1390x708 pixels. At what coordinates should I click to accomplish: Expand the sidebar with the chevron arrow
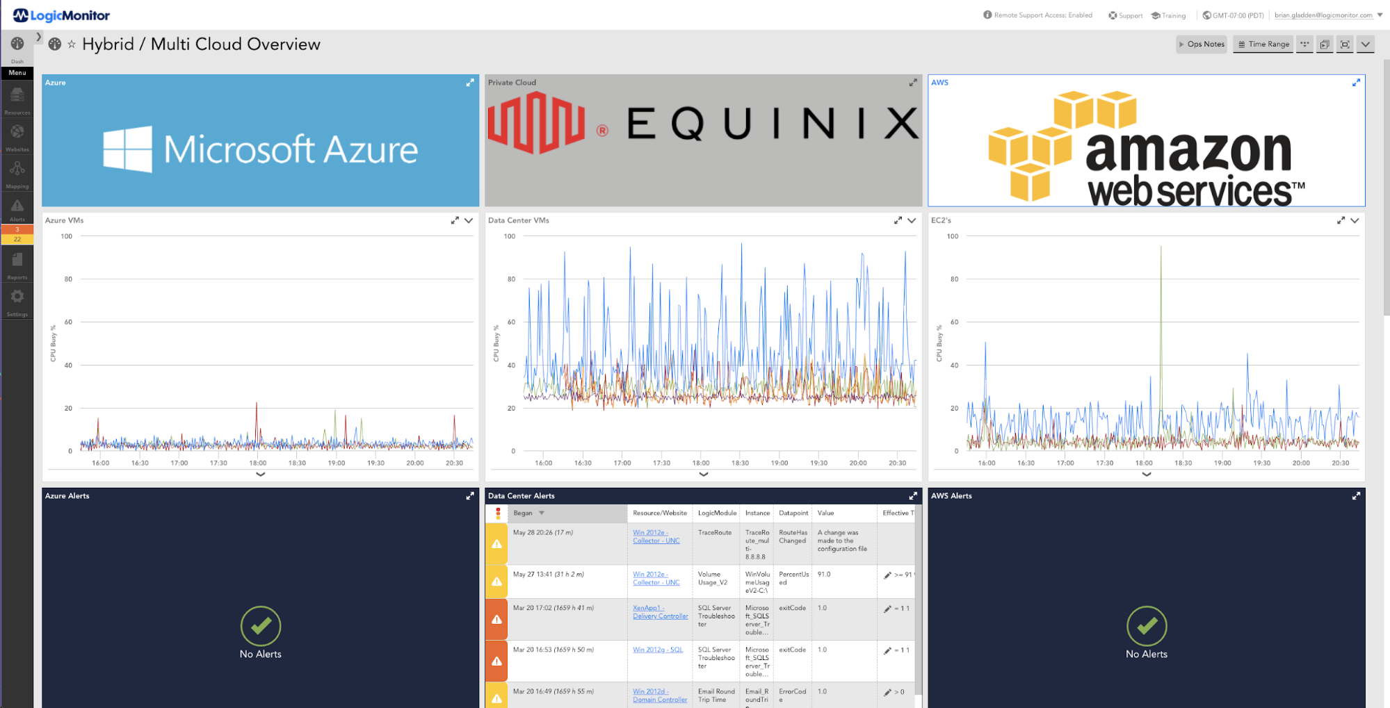pyautogui.click(x=39, y=37)
